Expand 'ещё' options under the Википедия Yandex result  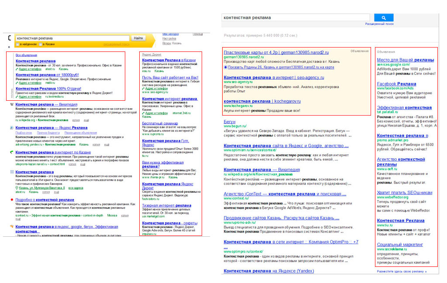point(87,120)
